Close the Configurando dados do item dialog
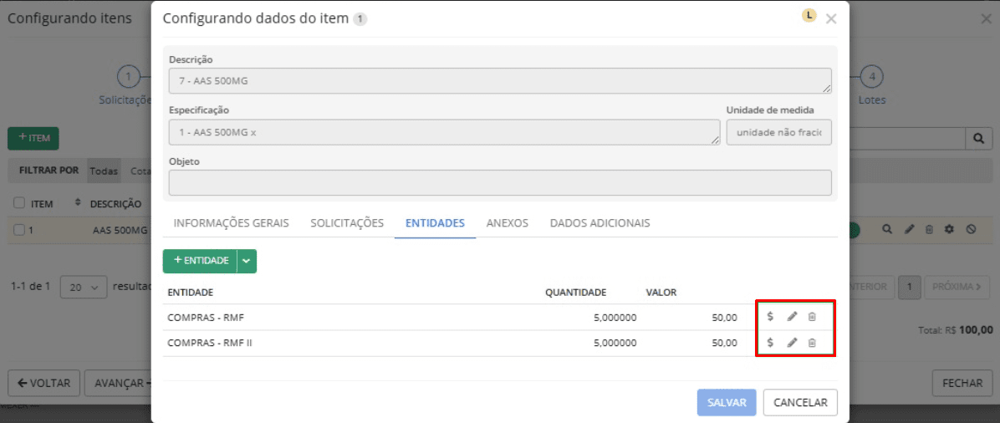The height and width of the screenshot is (423, 1000). (831, 19)
